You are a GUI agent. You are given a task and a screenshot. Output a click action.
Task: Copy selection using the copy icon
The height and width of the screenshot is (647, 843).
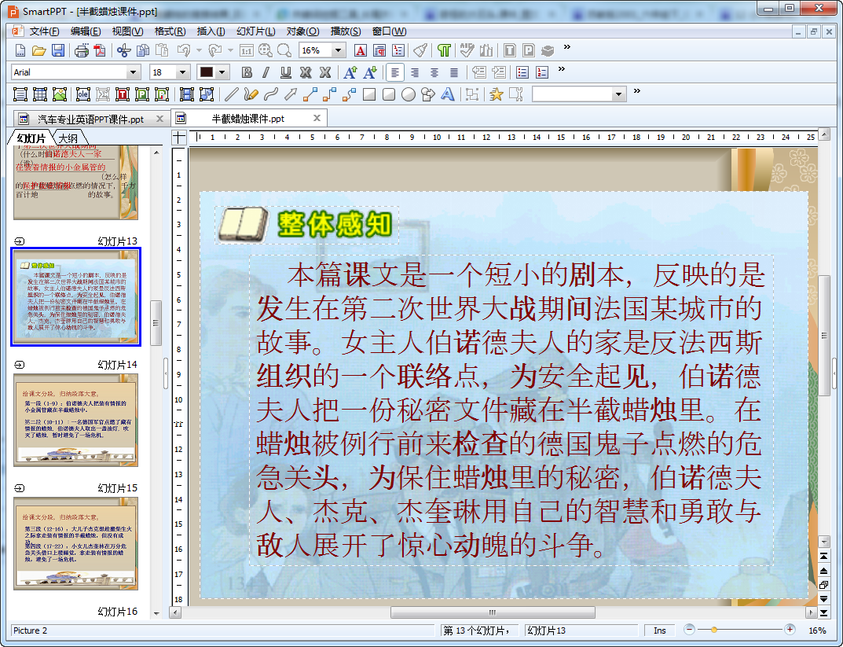coord(143,50)
